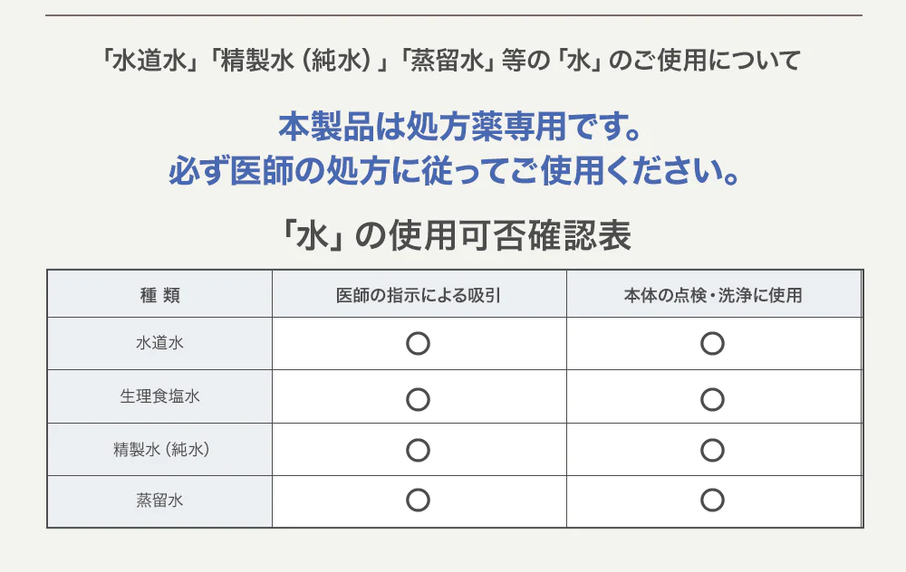Image resolution: width=906 pixels, height=572 pixels.
Task: Select the 種類 column header
Action: click(160, 295)
